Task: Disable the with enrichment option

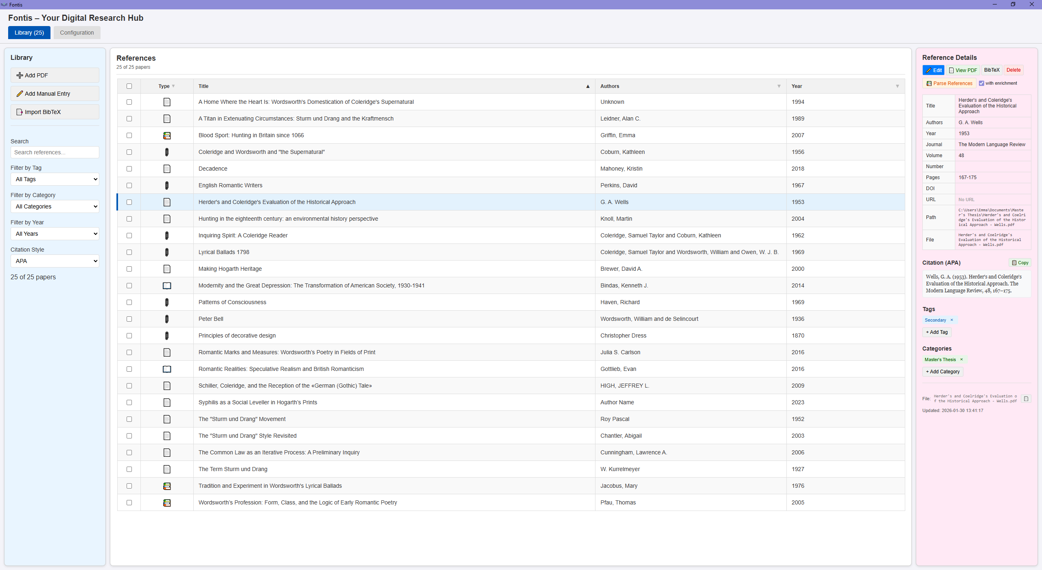Action: (x=982, y=83)
